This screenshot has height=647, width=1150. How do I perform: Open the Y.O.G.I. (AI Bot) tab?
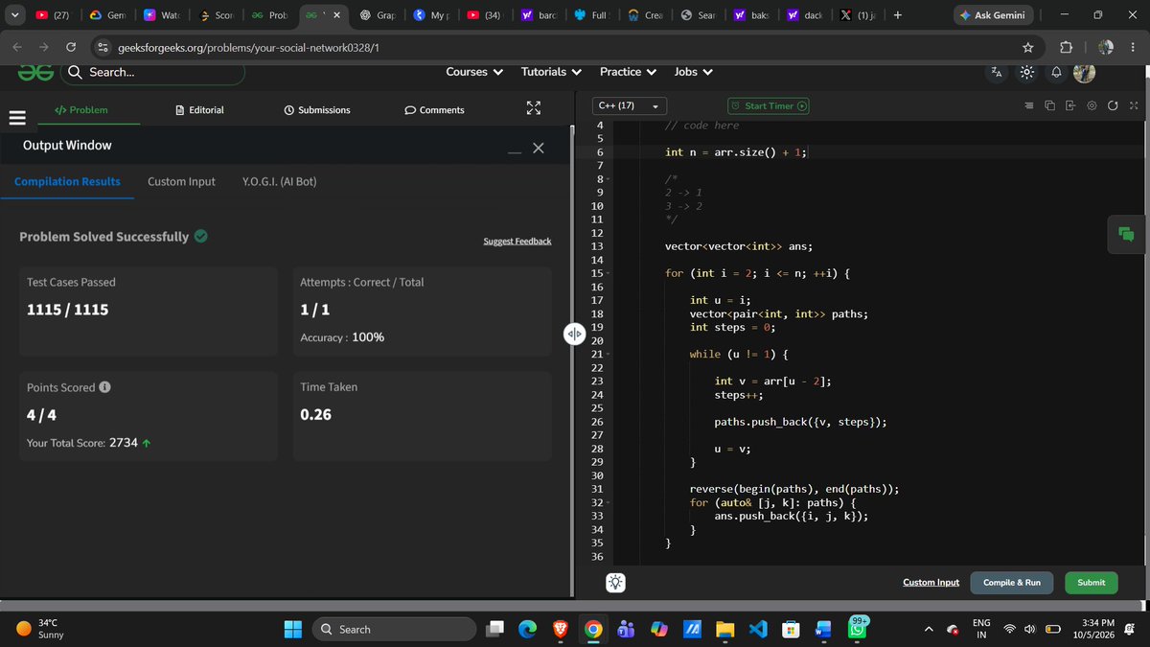click(x=280, y=181)
